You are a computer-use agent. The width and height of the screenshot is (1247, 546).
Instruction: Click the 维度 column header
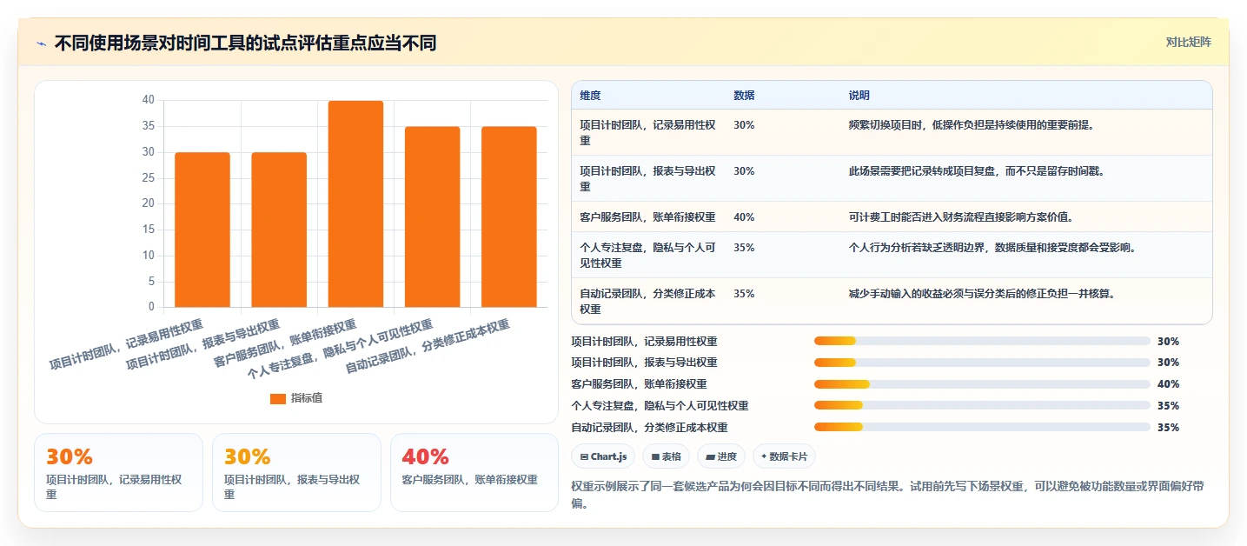point(591,96)
